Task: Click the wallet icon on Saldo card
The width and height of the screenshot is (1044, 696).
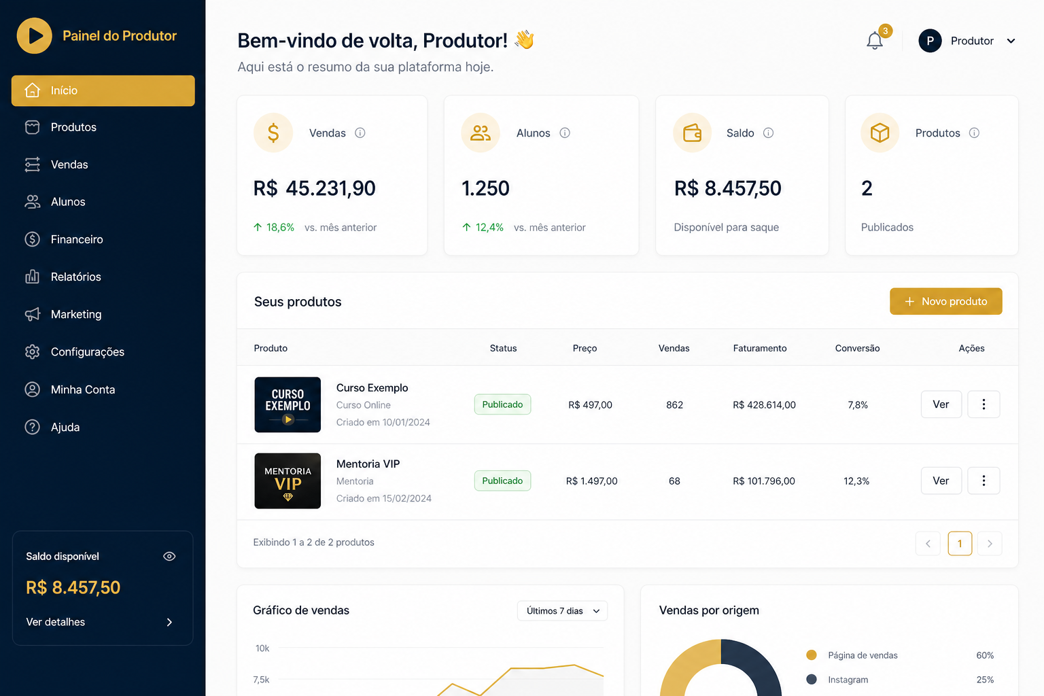Action: 692,133
